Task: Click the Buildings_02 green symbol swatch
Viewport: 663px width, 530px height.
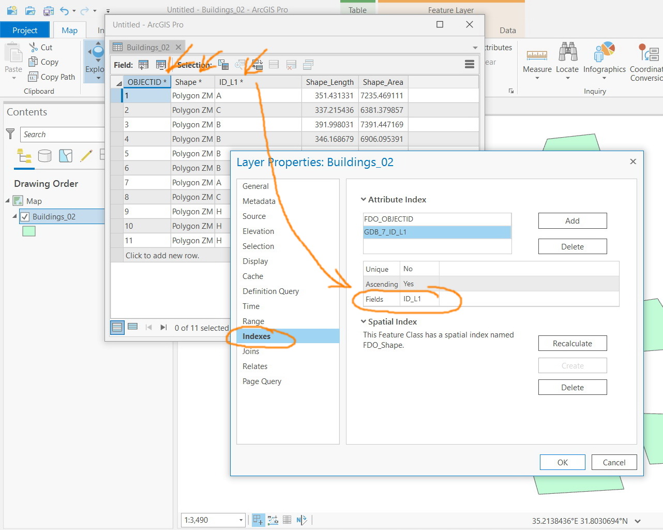Action: (29, 231)
